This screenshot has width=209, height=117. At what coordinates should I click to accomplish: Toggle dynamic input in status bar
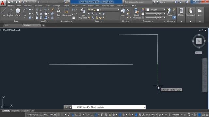point(72,115)
